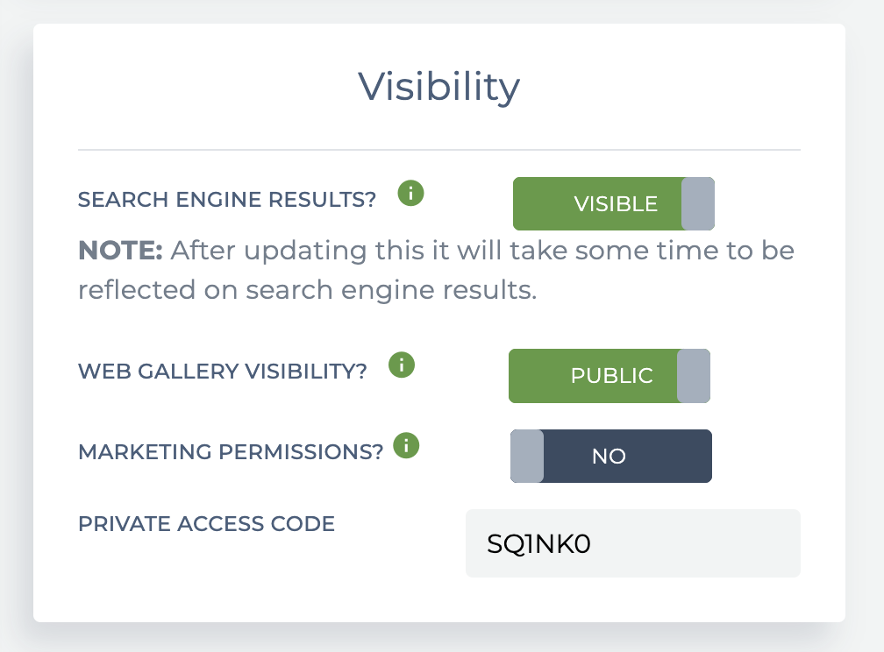
Task: Select the WEB GALLERY VISIBILITY? label
Action: (x=222, y=372)
